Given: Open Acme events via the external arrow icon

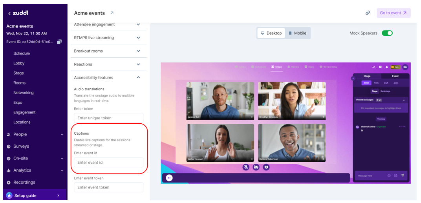Looking at the screenshot, I should point(112,13).
